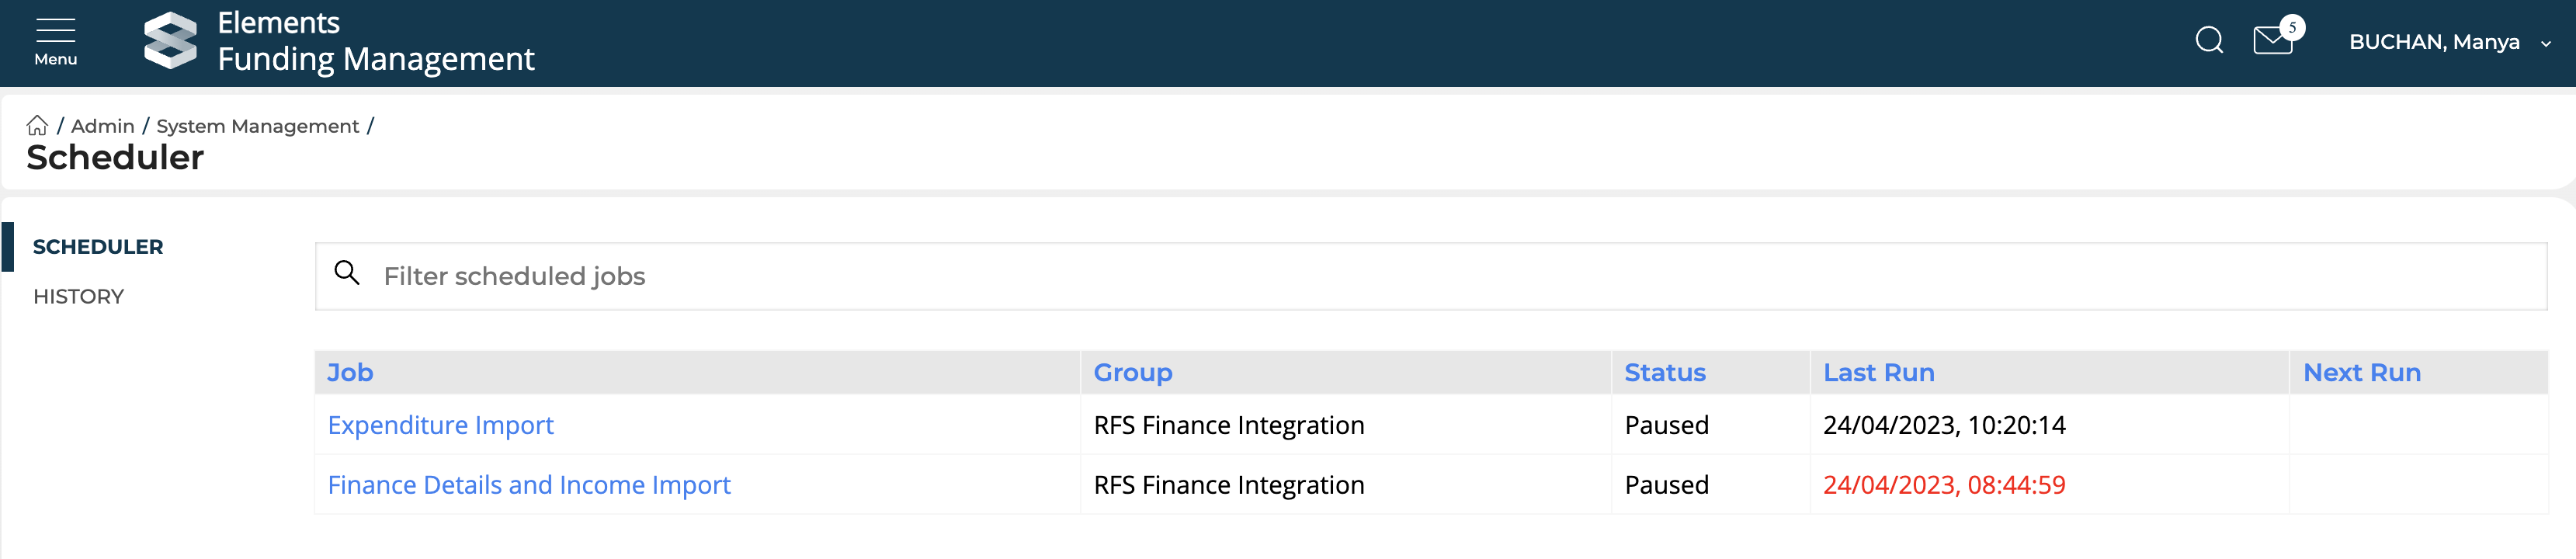
Task: Click the Admin breadcrumb link
Action: [102, 126]
